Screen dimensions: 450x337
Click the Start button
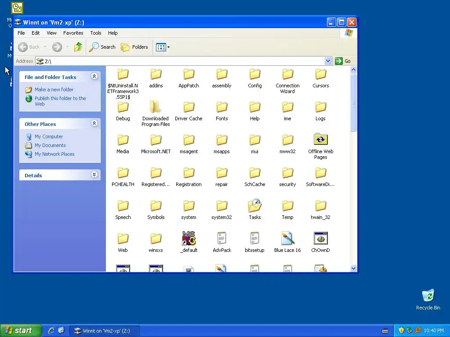[20, 331]
